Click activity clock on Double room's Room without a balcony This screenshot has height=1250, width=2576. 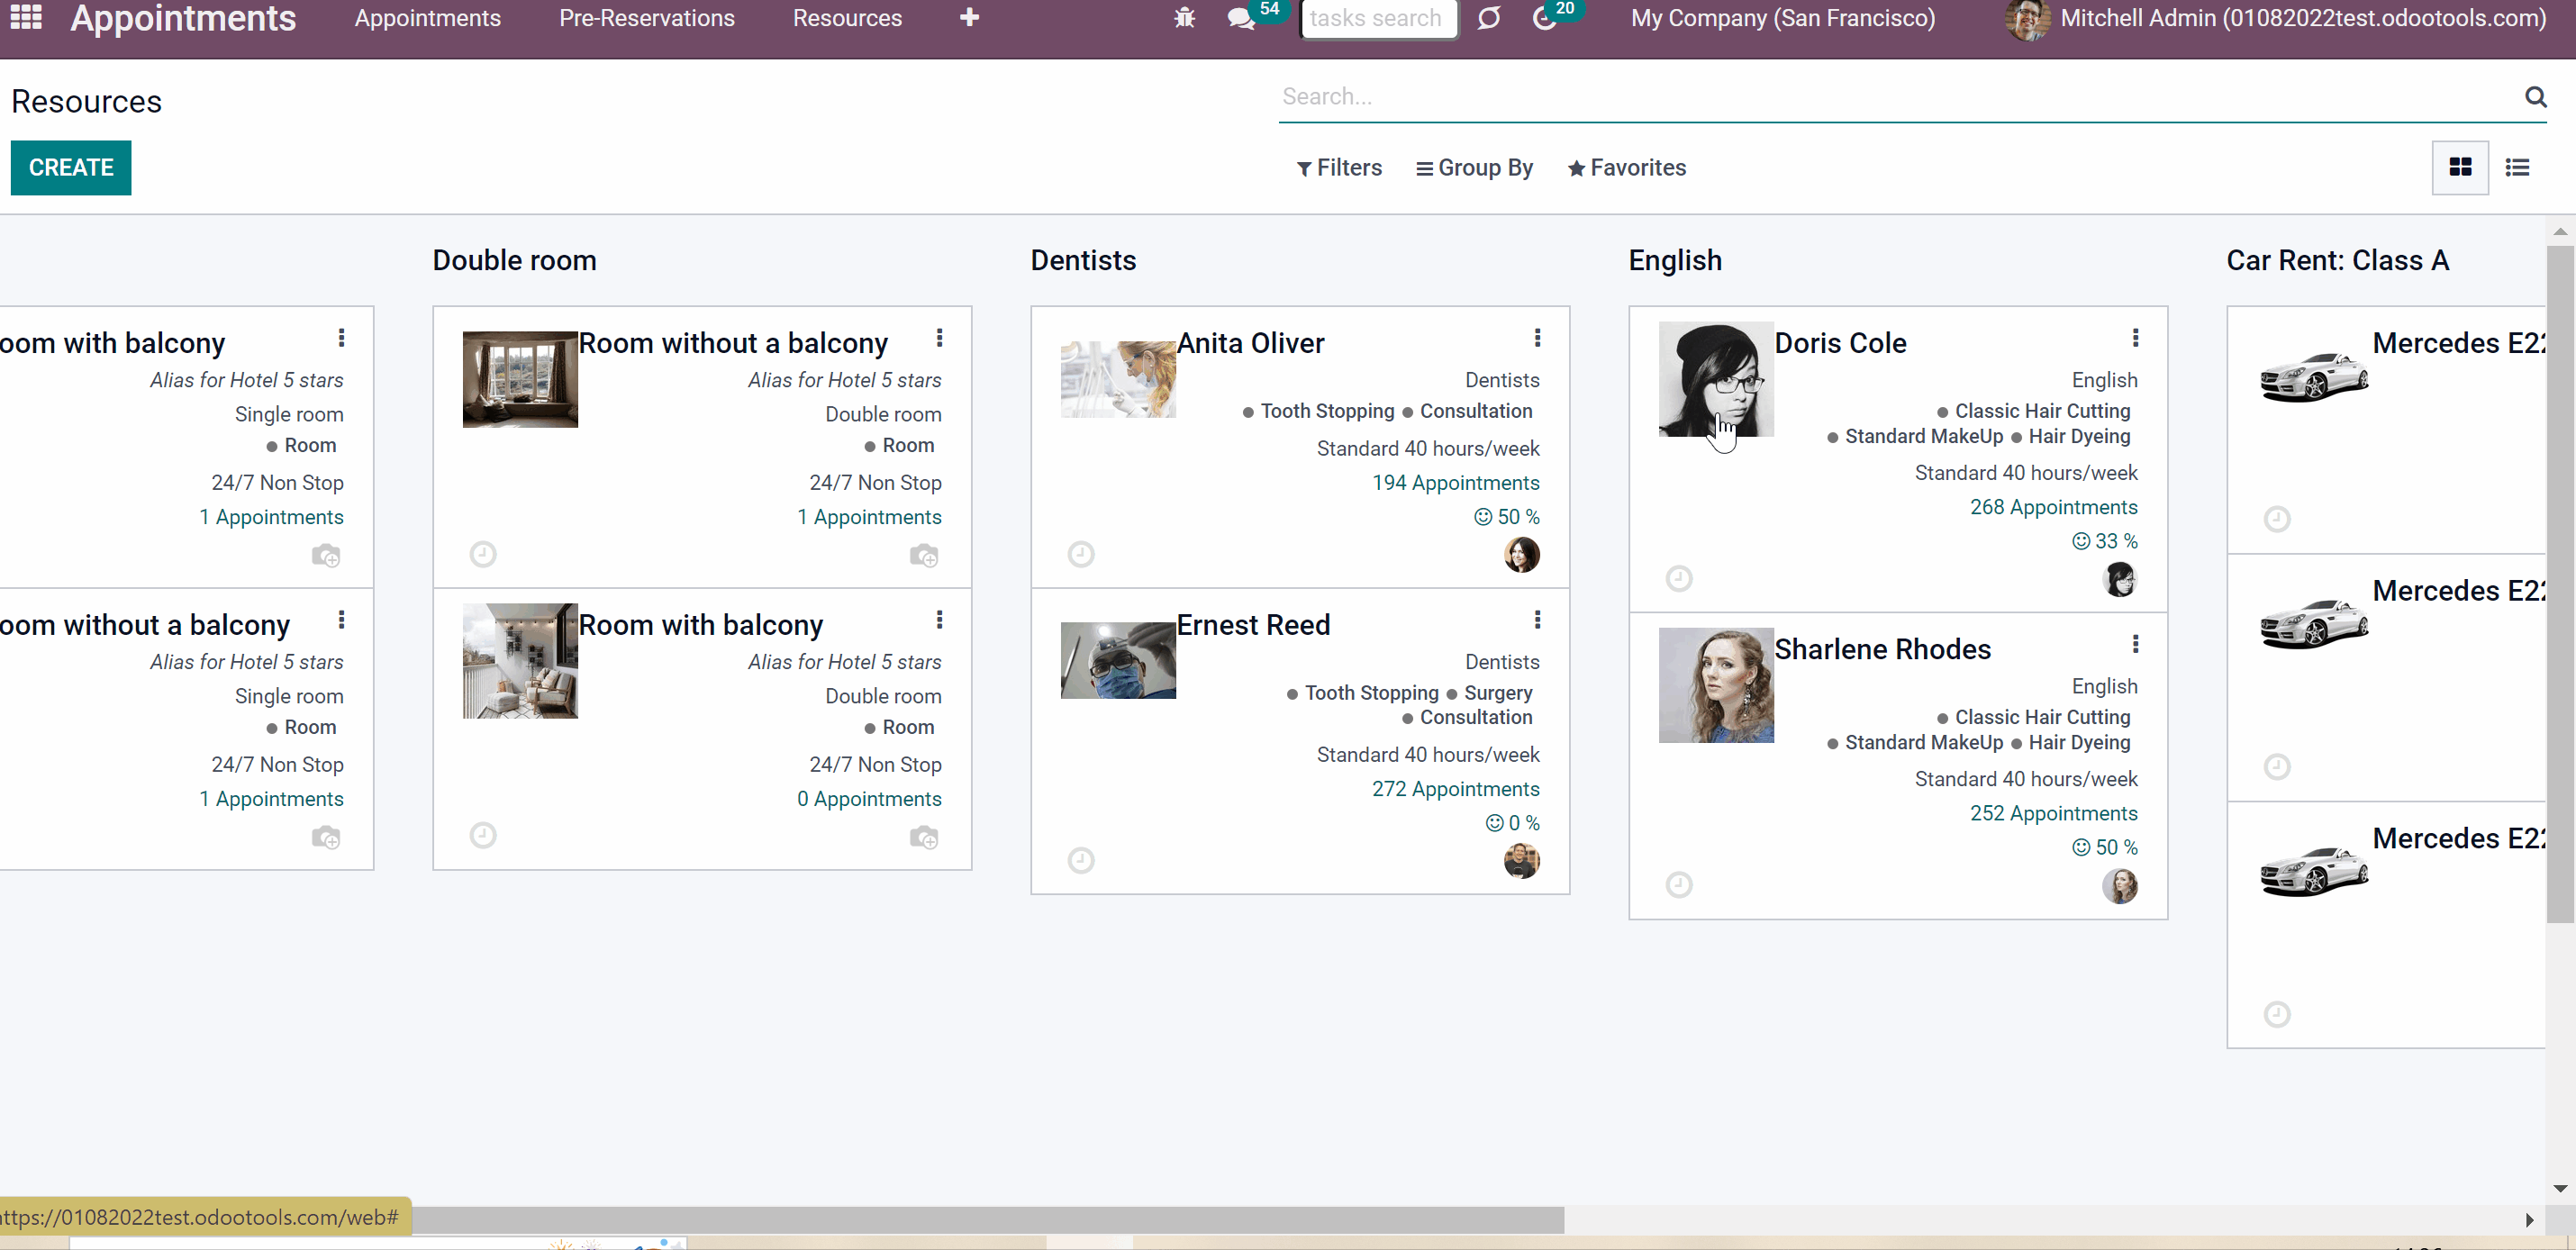click(483, 554)
